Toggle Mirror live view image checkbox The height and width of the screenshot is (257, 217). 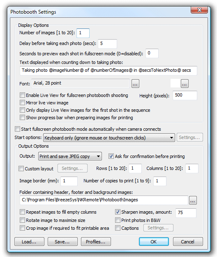click(x=22, y=103)
